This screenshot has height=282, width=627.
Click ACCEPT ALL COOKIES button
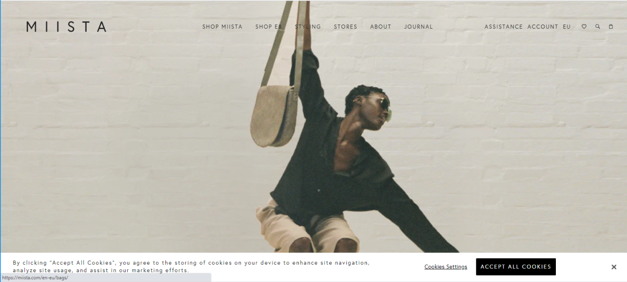[x=516, y=267]
